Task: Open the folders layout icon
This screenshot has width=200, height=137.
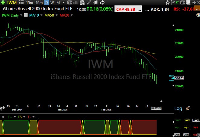Action: [95, 2]
